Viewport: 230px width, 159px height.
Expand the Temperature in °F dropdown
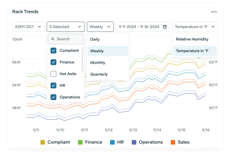click(x=195, y=27)
